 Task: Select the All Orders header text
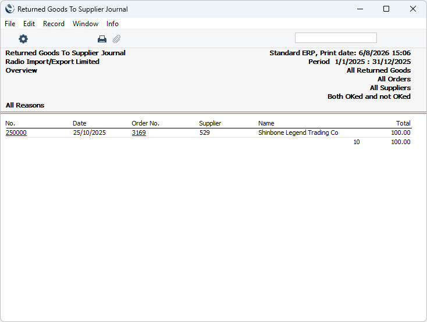[394, 79]
